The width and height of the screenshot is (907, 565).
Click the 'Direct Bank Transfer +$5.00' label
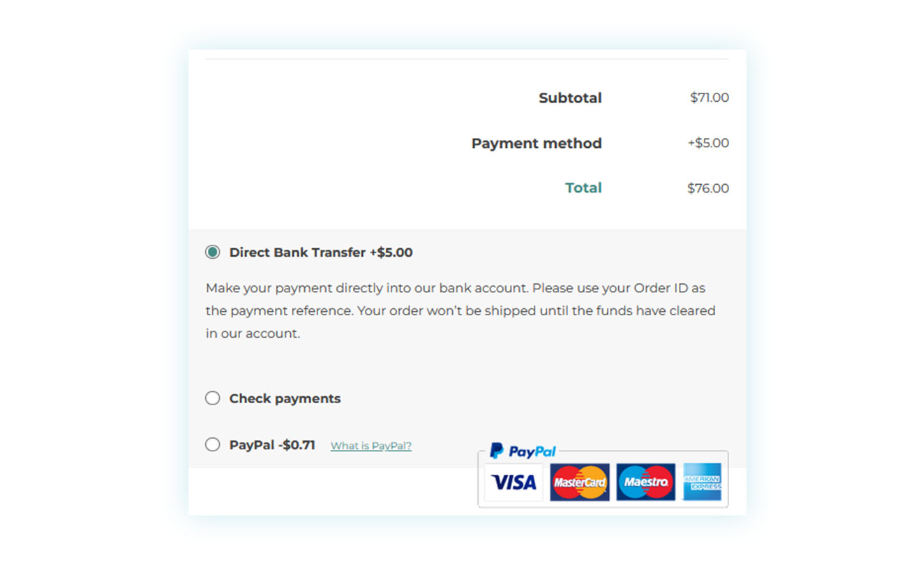pos(321,253)
